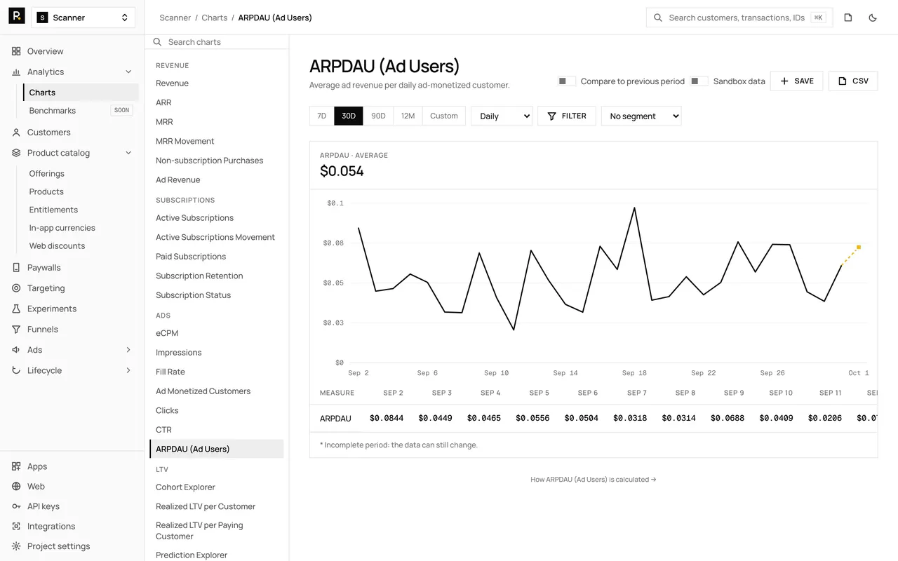The image size is (898, 561).
Task: Click the API keys key icon
Action: [16, 506]
